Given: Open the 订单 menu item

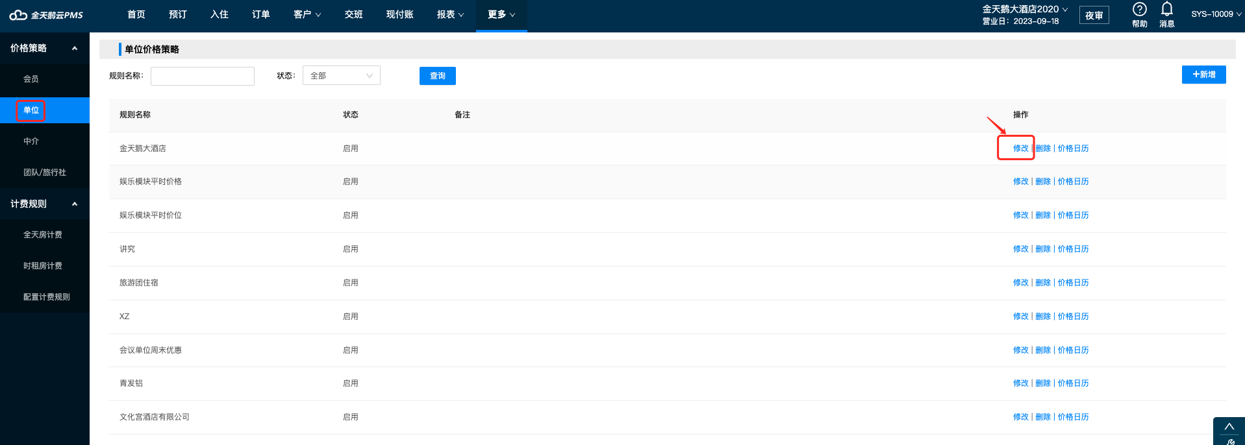Looking at the screenshot, I should click(261, 15).
